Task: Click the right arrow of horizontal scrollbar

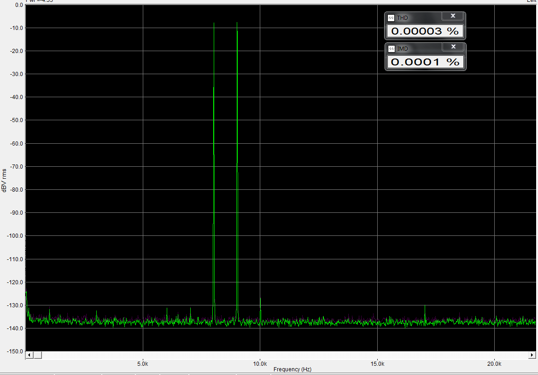Action: (x=532, y=355)
